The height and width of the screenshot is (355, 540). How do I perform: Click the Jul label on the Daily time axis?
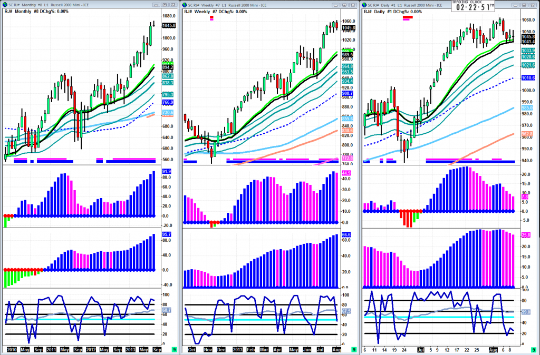tap(420, 349)
